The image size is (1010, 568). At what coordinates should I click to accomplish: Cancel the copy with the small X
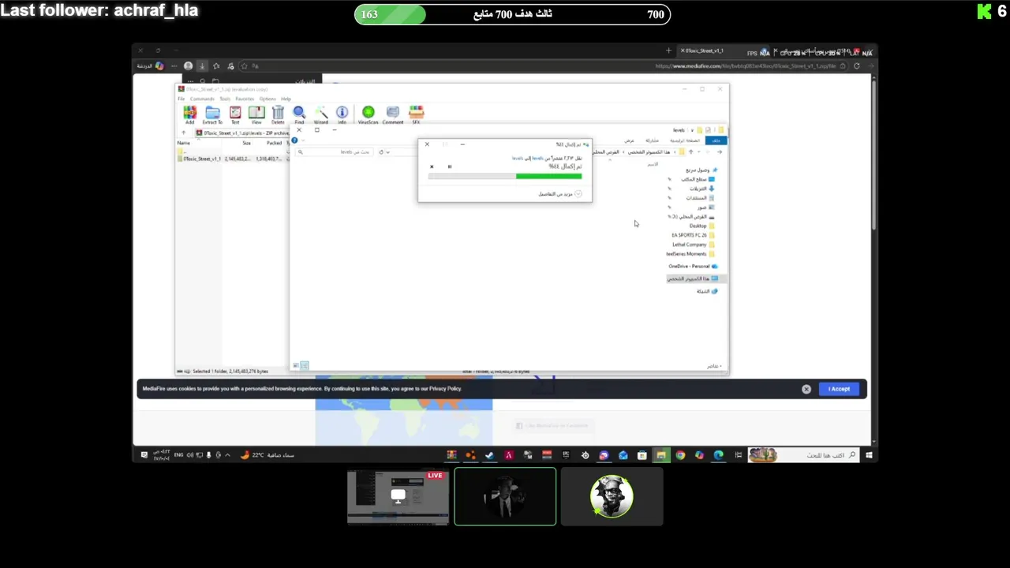[x=432, y=166]
